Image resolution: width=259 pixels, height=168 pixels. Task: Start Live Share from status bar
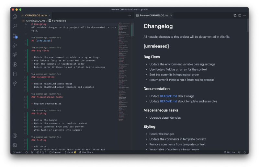(86, 153)
